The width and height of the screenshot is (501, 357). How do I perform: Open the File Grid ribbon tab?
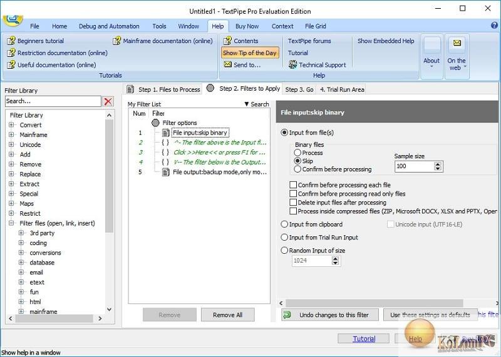pos(316,26)
